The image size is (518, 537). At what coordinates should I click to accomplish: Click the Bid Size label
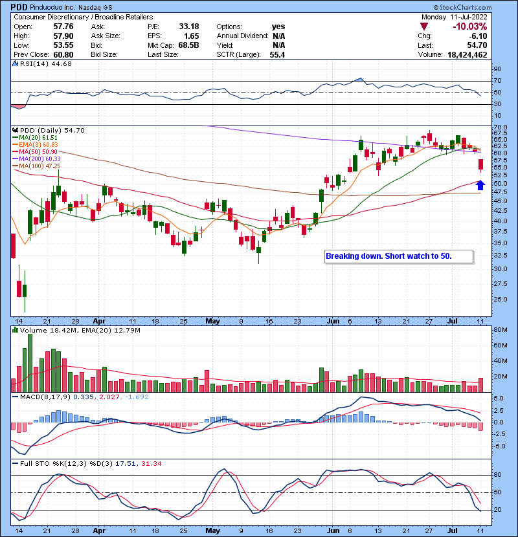pyautogui.click(x=104, y=55)
